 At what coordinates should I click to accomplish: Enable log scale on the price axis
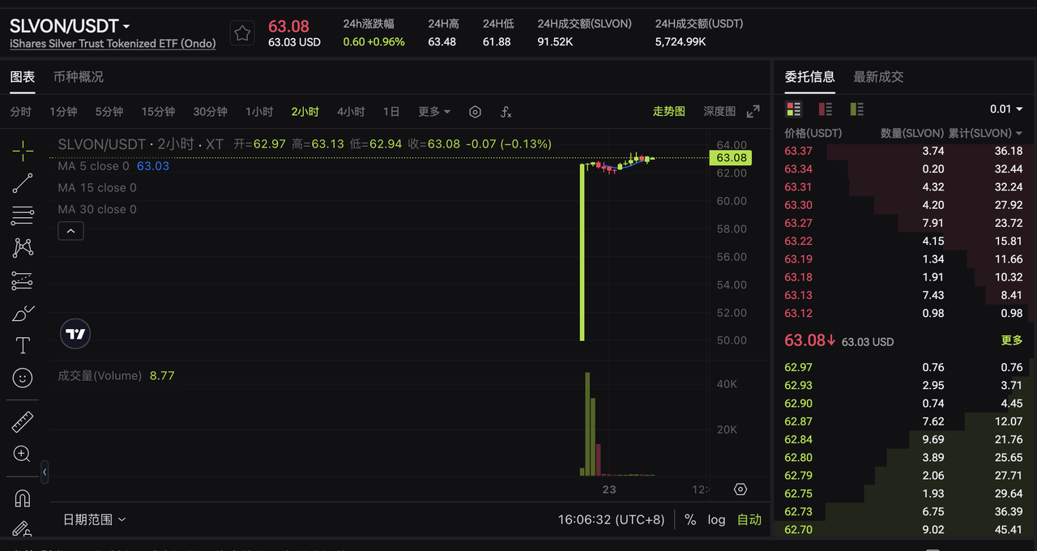[x=716, y=519]
